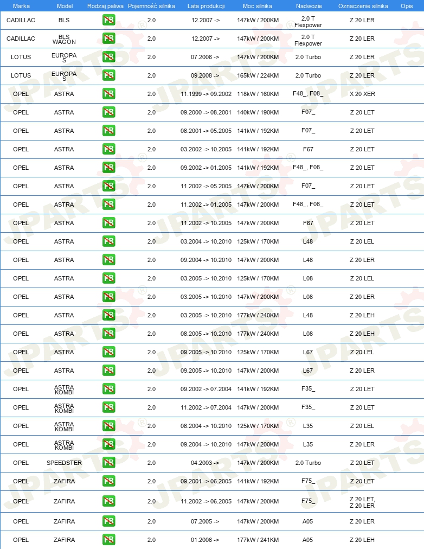Click the fuel icon for ASTRA 09.2002 -> 01.2005
This screenshot has height=549, width=424.
click(109, 168)
